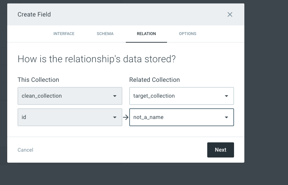Select the Relation tab
This screenshot has width=288, height=185.
146,34
